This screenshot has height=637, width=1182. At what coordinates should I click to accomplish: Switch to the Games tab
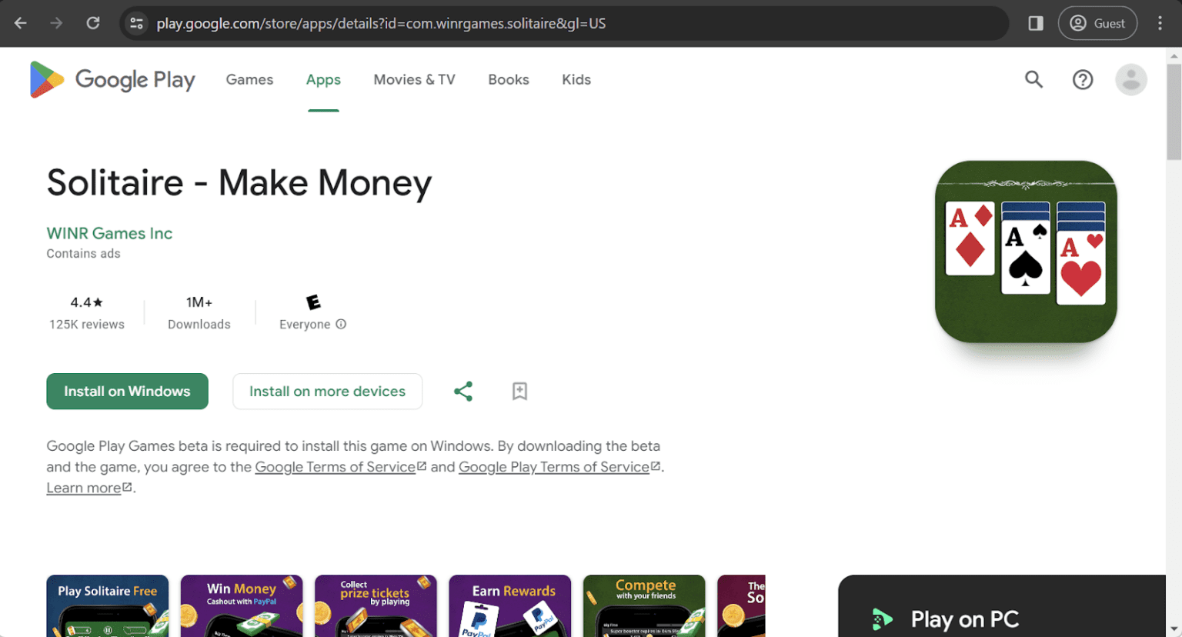click(x=249, y=79)
